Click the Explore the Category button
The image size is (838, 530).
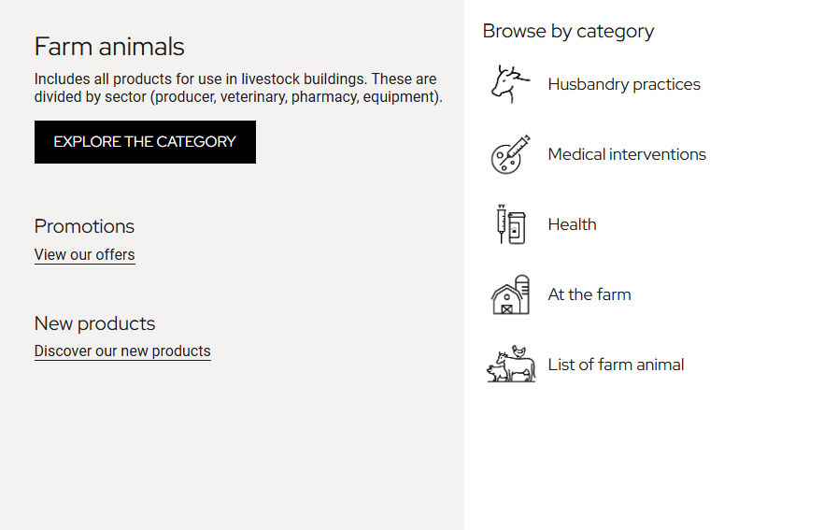tap(145, 142)
